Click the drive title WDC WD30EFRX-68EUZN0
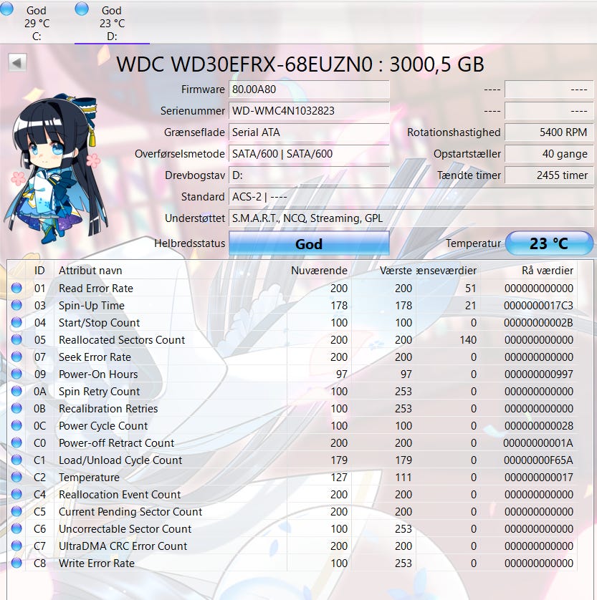The width and height of the screenshot is (597, 600). [x=244, y=64]
